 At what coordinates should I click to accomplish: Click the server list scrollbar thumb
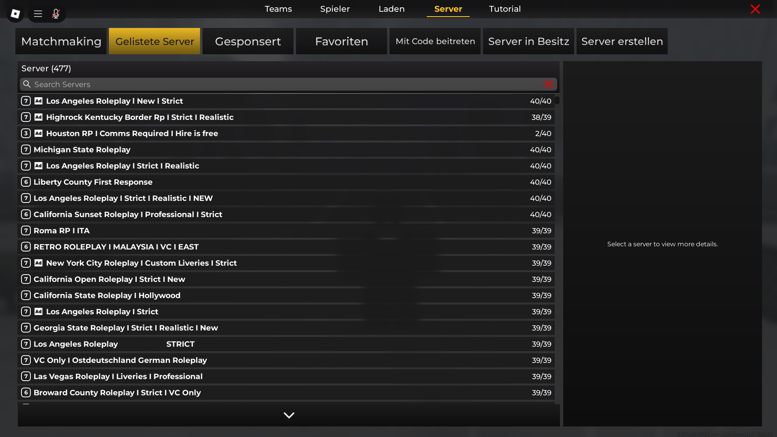557,100
